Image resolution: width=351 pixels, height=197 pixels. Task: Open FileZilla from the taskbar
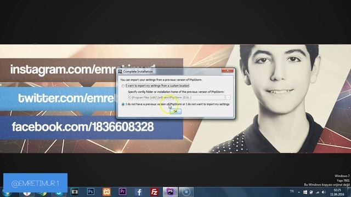pyautogui.click(x=154, y=192)
